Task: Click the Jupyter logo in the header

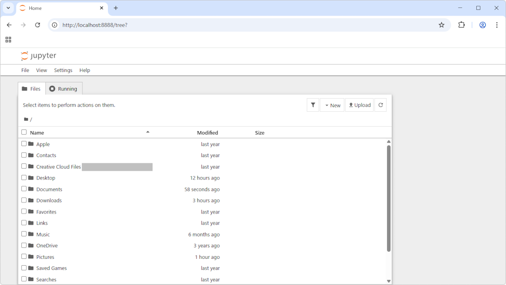Action: [39, 56]
